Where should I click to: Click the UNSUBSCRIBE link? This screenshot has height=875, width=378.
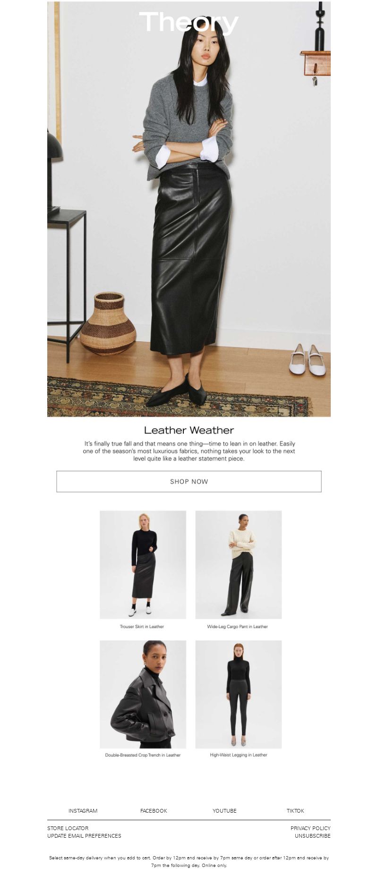click(313, 836)
